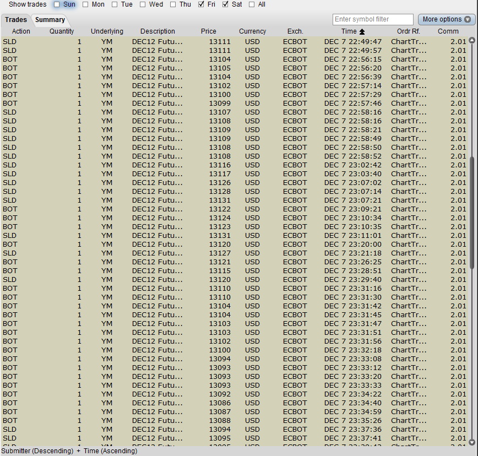Select the trade at DEC 7 22:56:39

(x=235, y=77)
